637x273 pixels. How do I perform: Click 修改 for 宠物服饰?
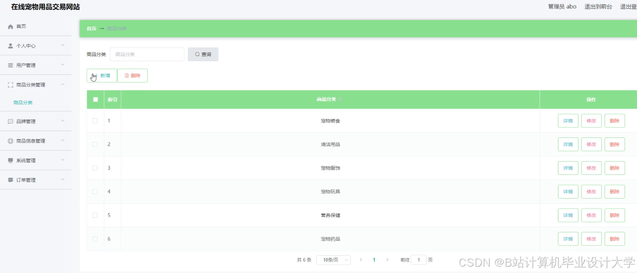pyautogui.click(x=591, y=168)
